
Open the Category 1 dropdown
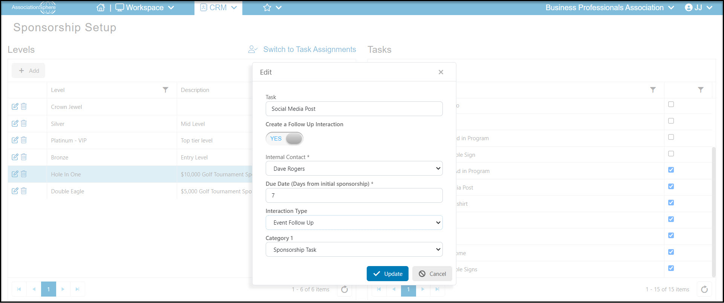pos(354,249)
